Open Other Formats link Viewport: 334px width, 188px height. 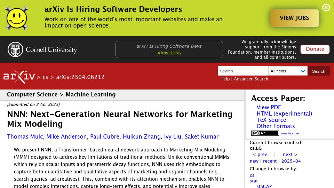pyautogui.click(x=276, y=126)
